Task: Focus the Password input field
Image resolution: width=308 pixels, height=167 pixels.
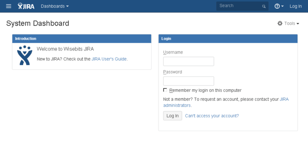Action: point(189,81)
